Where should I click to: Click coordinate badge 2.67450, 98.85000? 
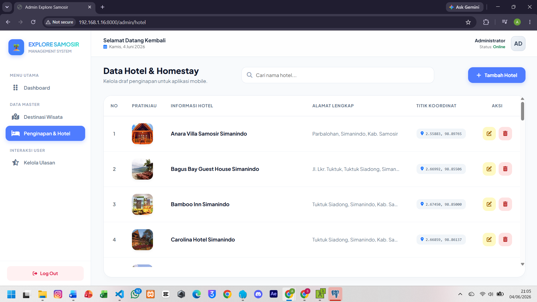(441, 204)
